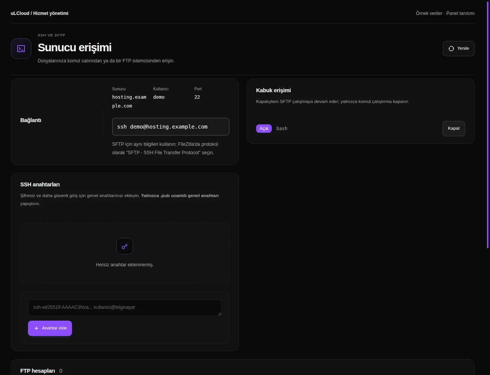Select the ssh demo@hosting.example.com command box
This screenshot has height=375, width=490.
pyautogui.click(x=171, y=127)
